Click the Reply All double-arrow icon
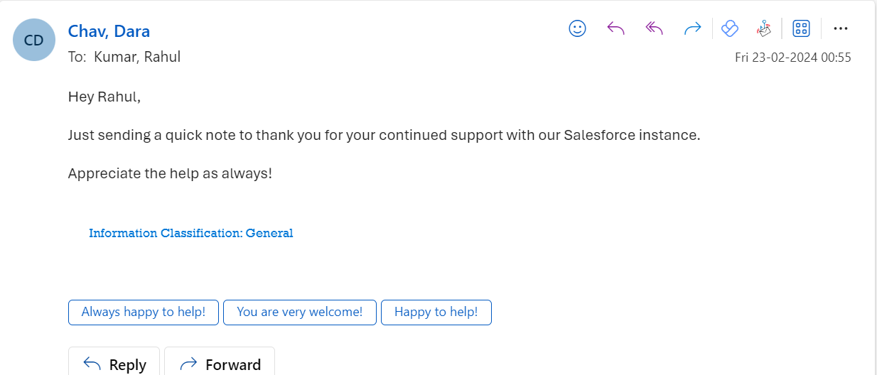 click(654, 28)
